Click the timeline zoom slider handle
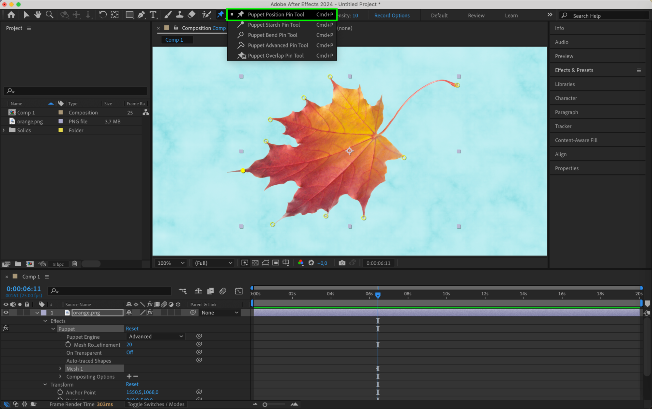 click(265, 404)
